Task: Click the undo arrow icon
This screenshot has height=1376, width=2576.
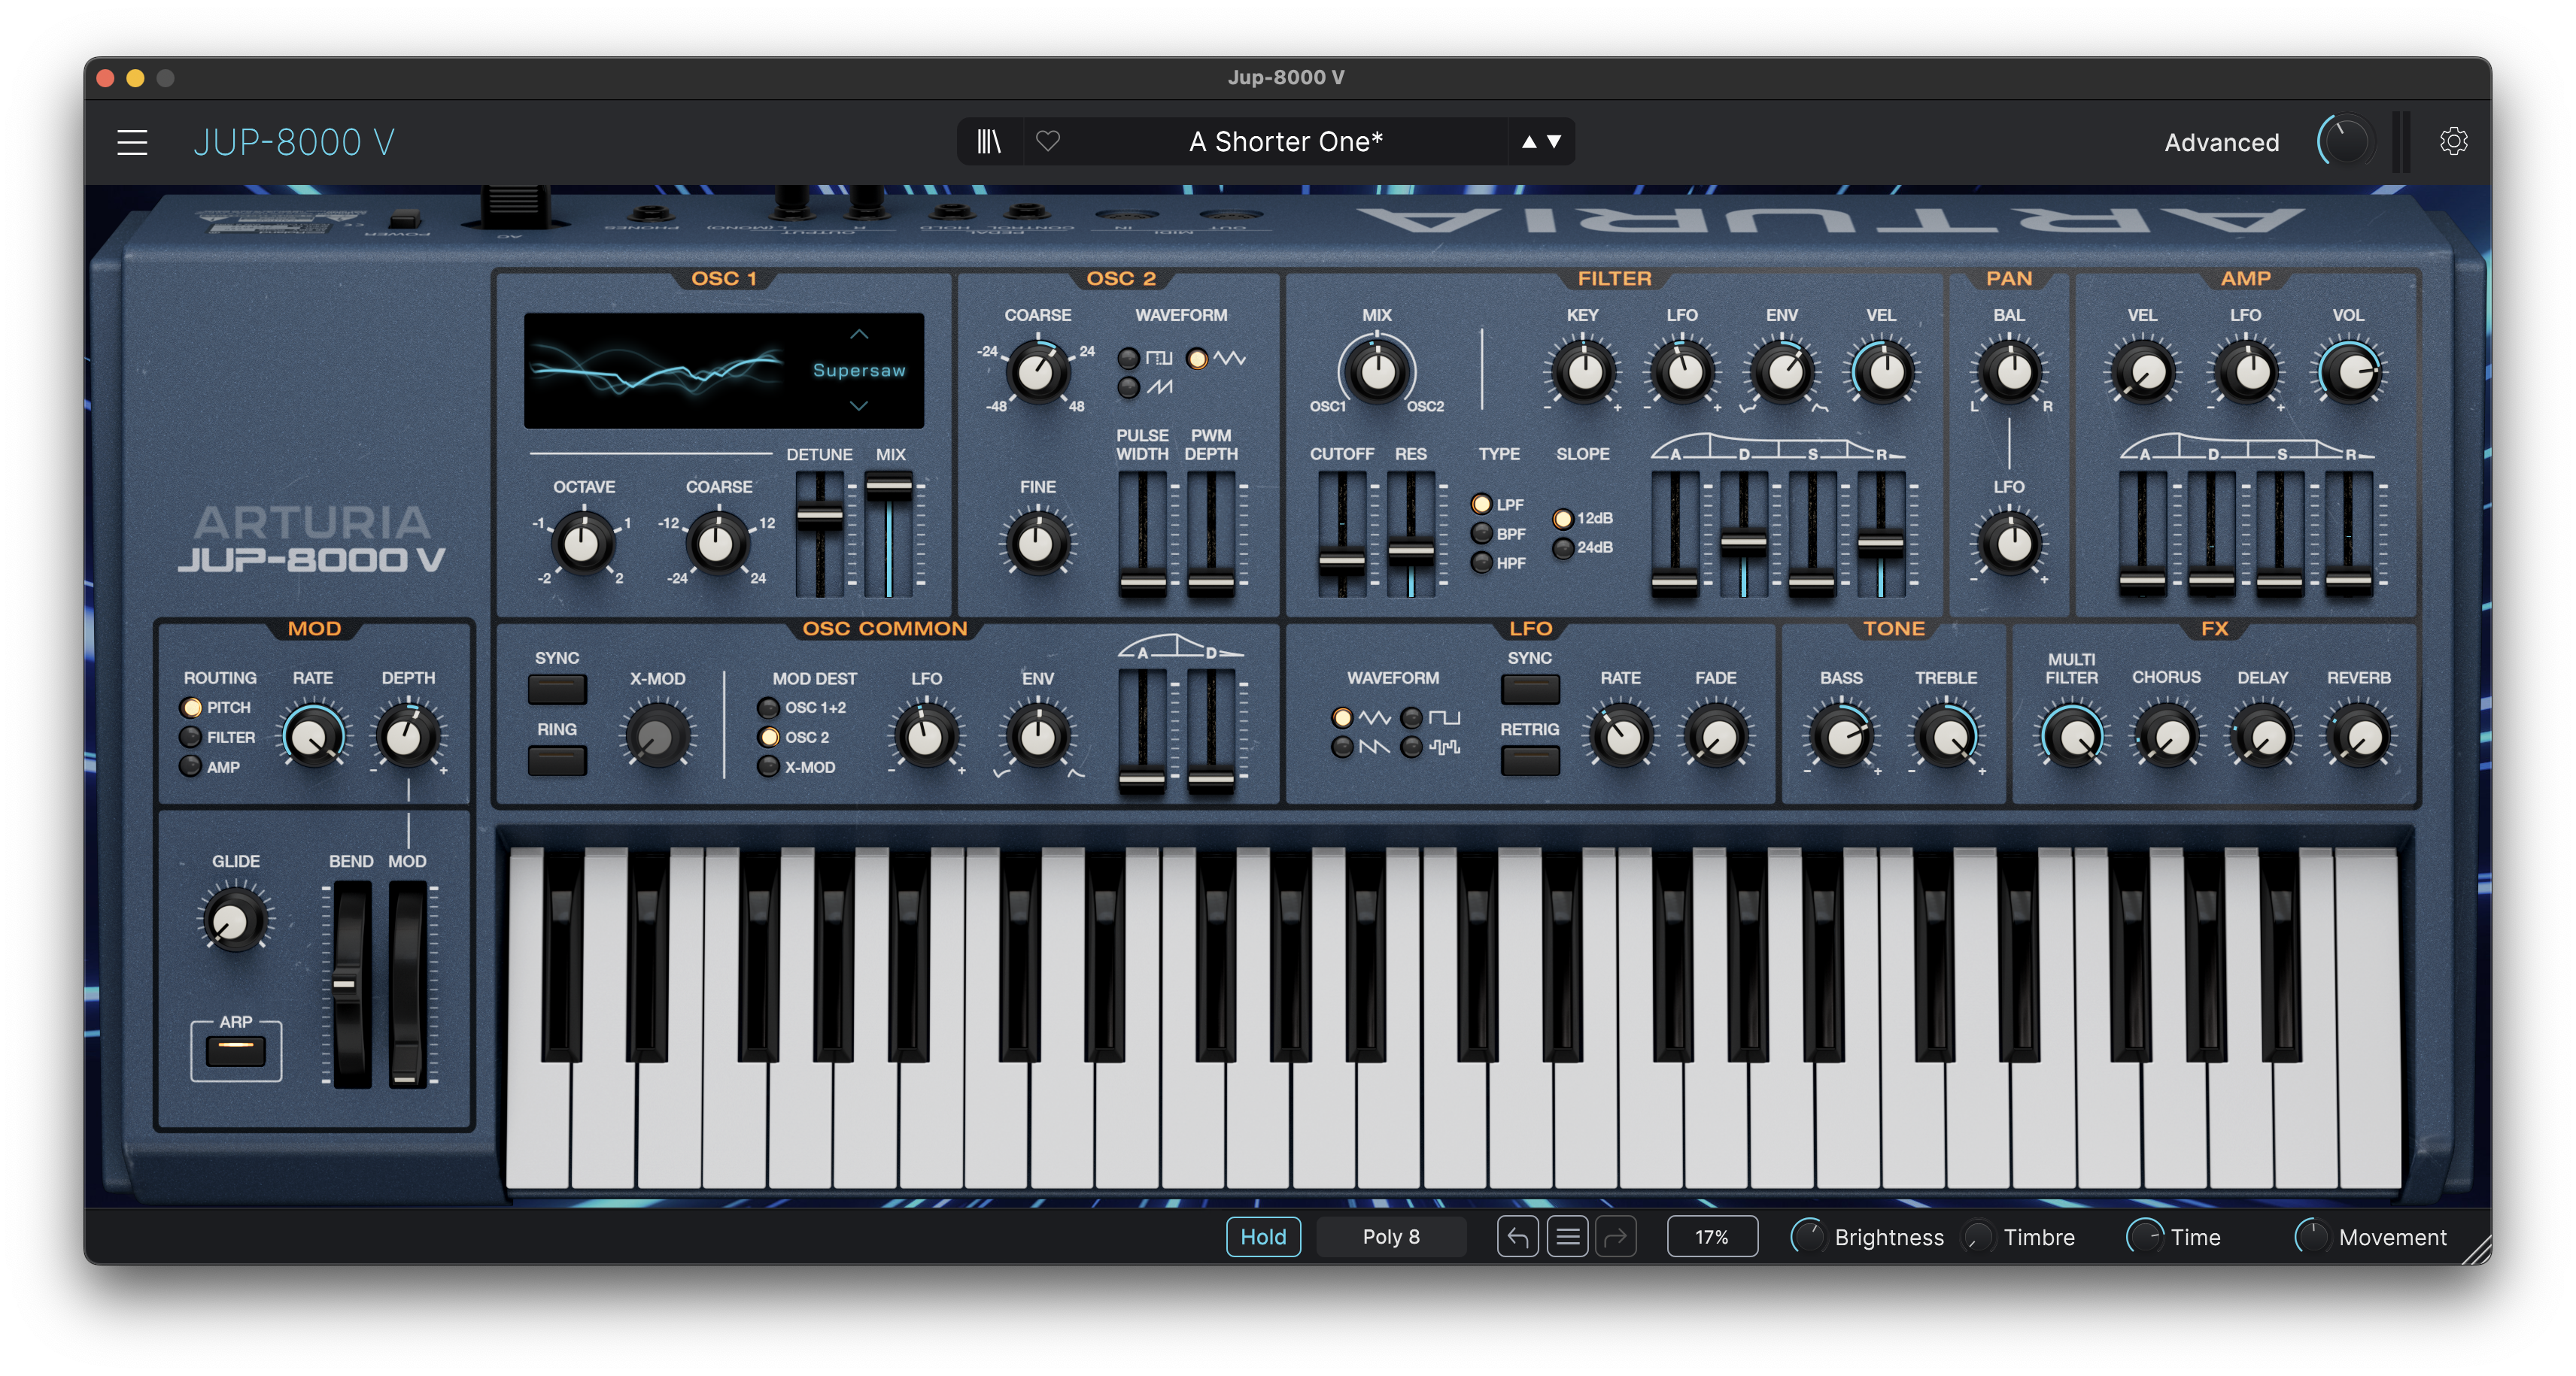Action: click(1517, 1237)
